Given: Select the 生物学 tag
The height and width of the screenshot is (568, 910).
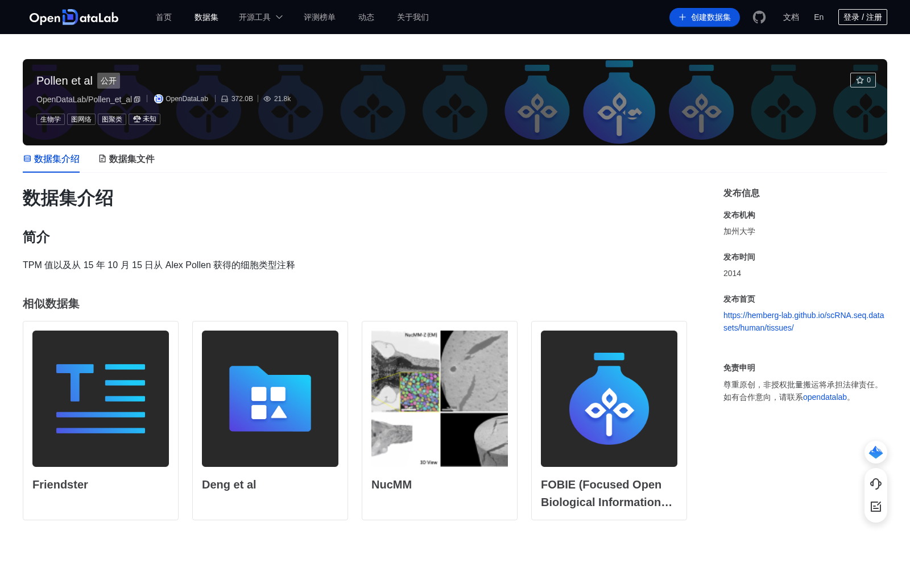Looking at the screenshot, I should pyautogui.click(x=51, y=119).
